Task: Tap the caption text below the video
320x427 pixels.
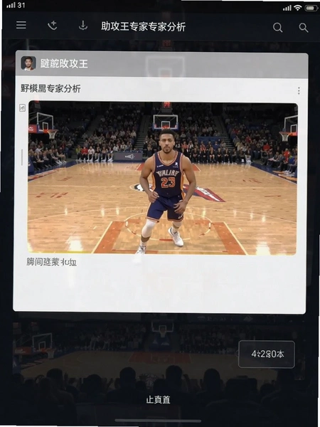Action: coord(51,262)
